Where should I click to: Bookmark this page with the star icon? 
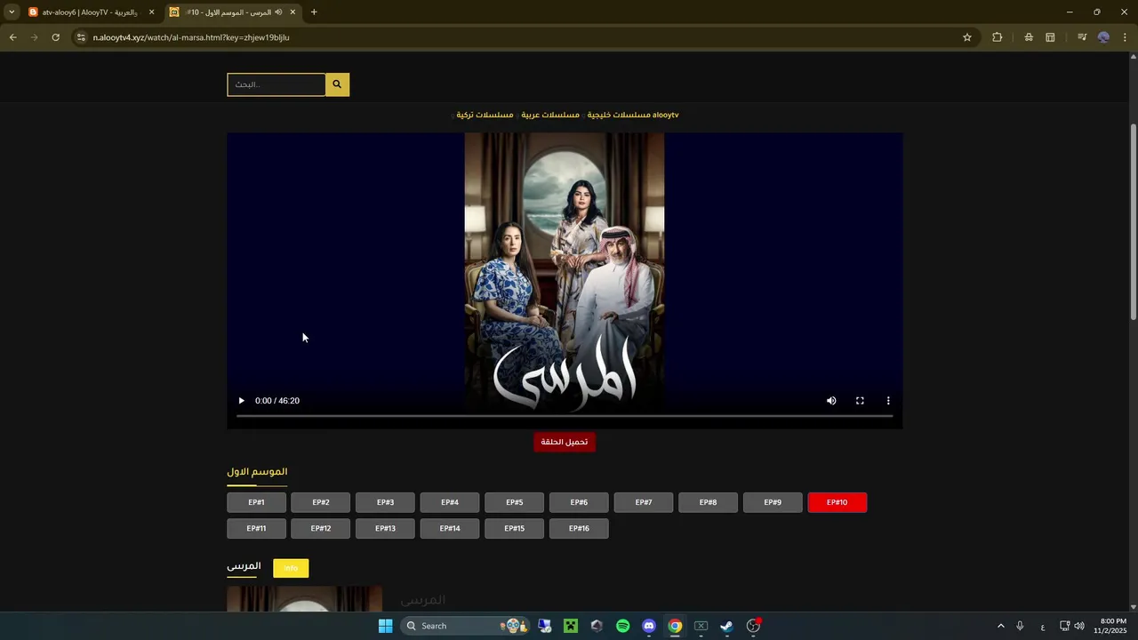click(967, 37)
